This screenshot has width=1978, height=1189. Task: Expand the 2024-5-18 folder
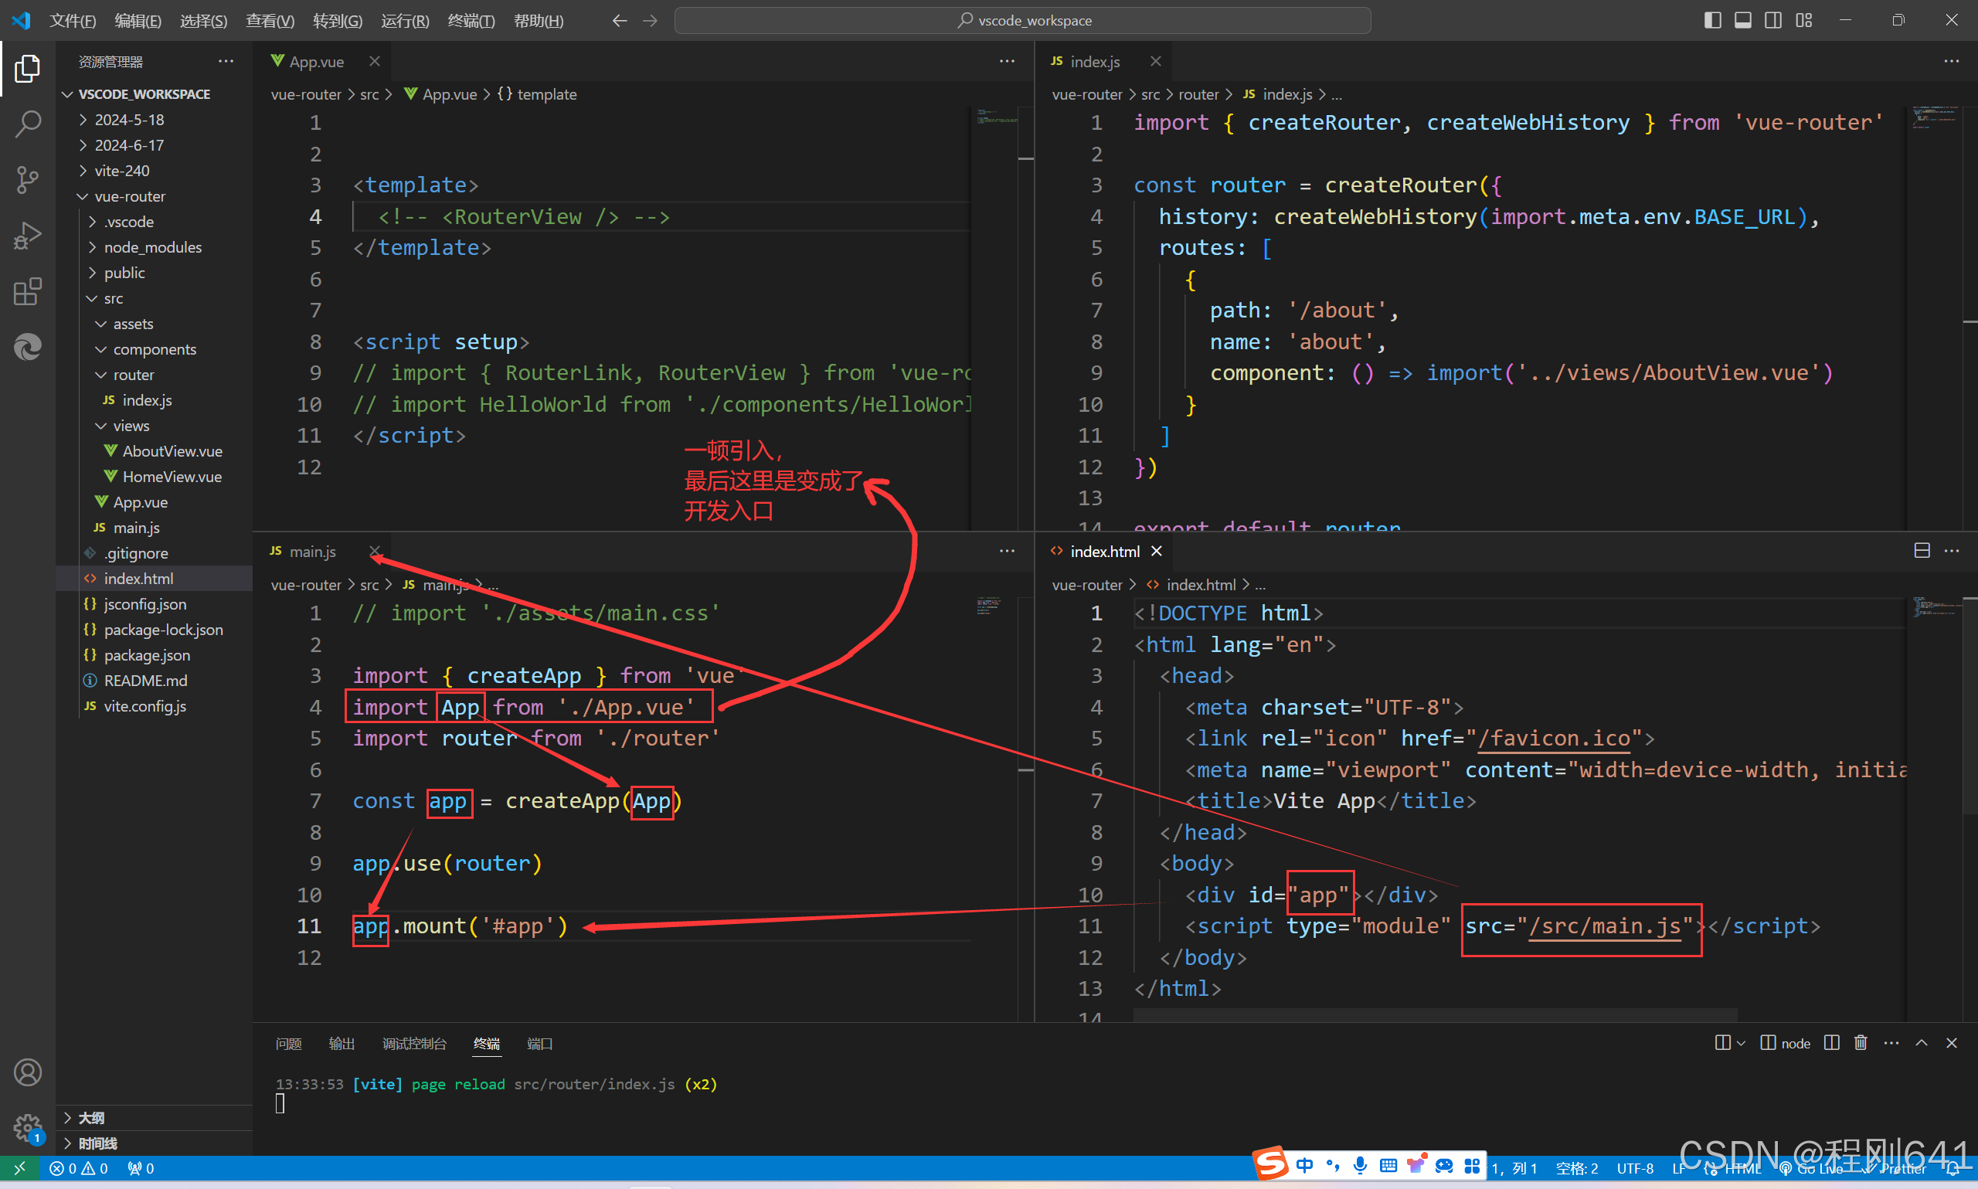point(129,120)
